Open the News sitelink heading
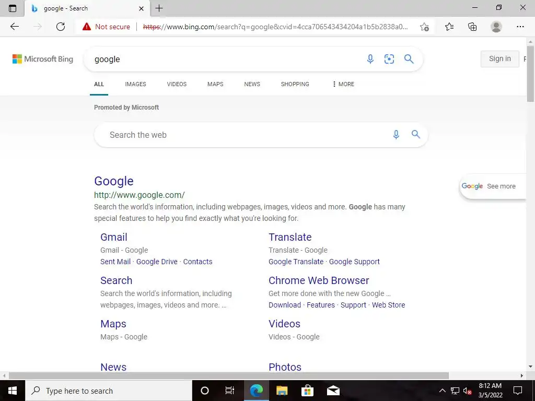The width and height of the screenshot is (535, 401). [x=113, y=367]
